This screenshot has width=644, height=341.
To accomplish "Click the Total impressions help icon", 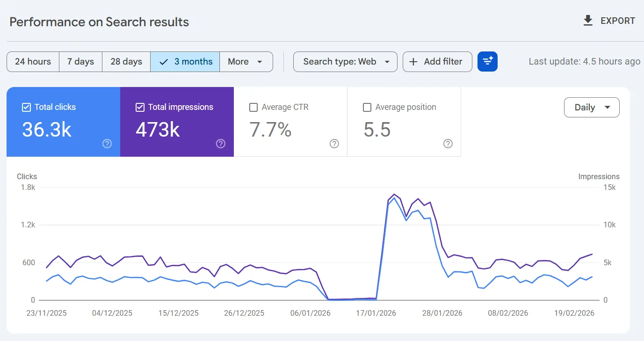I will pyautogui.click(x=220, y=144).
